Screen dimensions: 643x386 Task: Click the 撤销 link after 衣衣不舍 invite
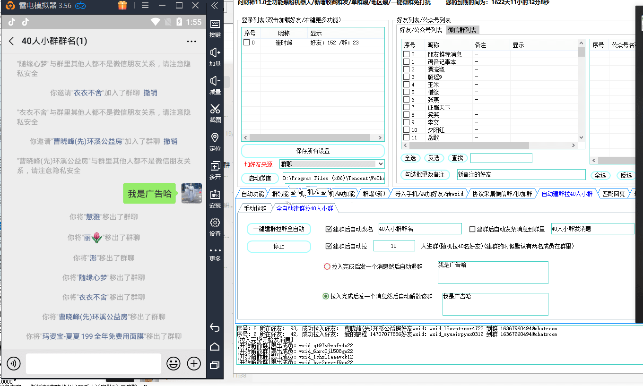[x=150, y=93]
